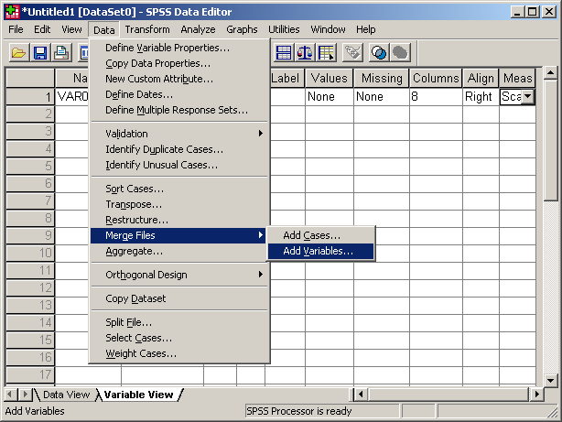The height and width of the screenshot is (422, 562).
Task: Click the horizontal scrollbar right arrow
Action: point(536,394)
